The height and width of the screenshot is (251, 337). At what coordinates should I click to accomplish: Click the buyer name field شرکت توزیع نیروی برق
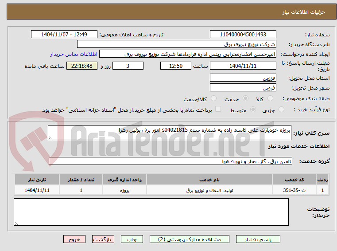pyautogui.click(x=177, y=44)
